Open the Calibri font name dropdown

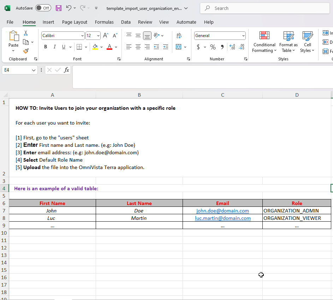(82, 36)
